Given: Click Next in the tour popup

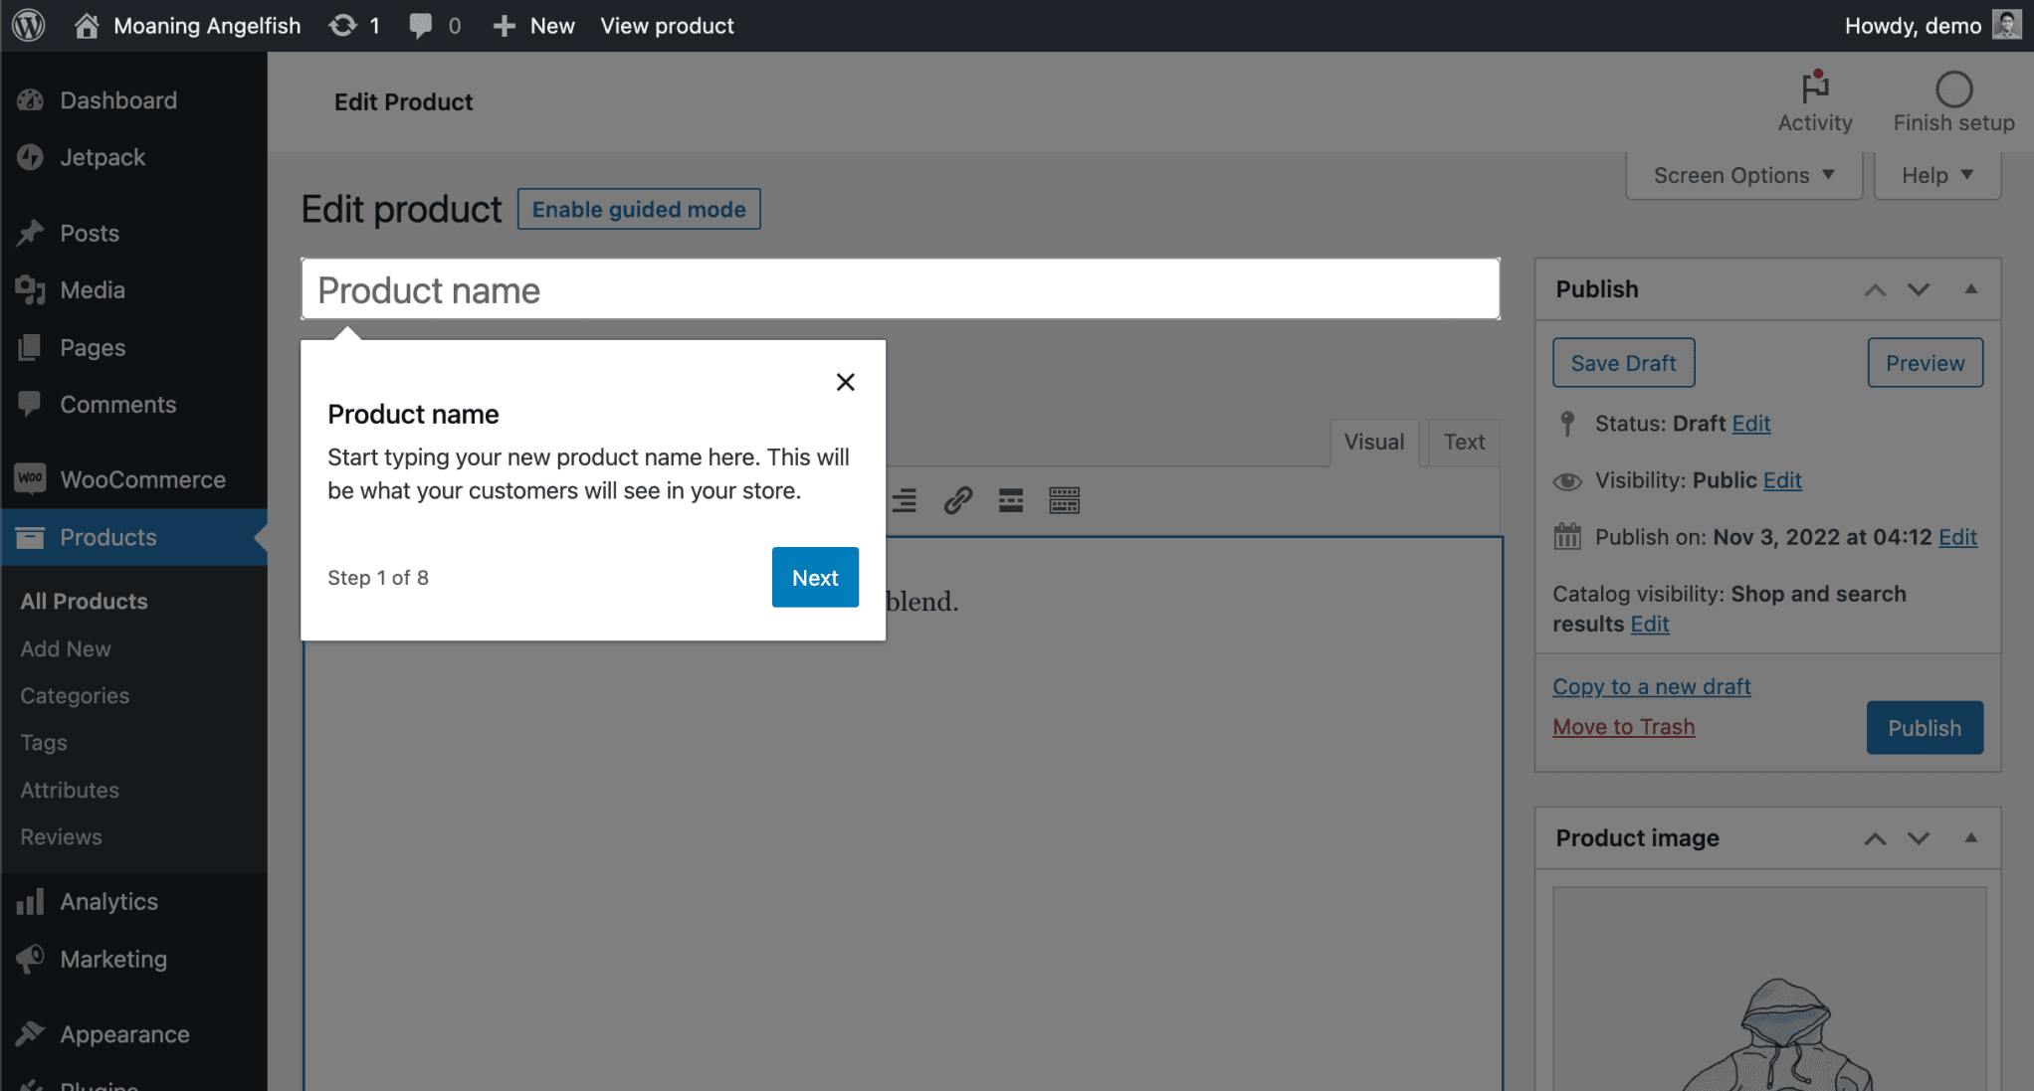Looking at the screenshot, I should coord(814,577).
